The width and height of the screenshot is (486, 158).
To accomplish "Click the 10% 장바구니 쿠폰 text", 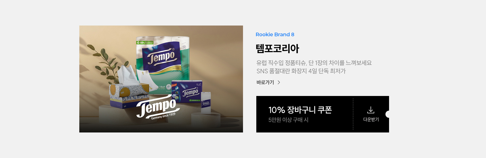I will tap(300, 110).
